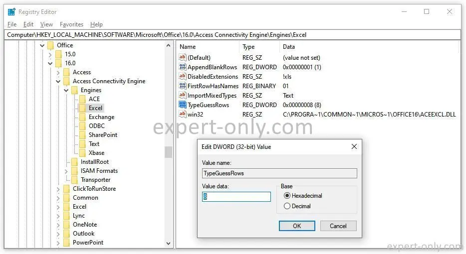466x254 pixels.
Task: Click the 16.0 folder icon
Action: (59, 63)
